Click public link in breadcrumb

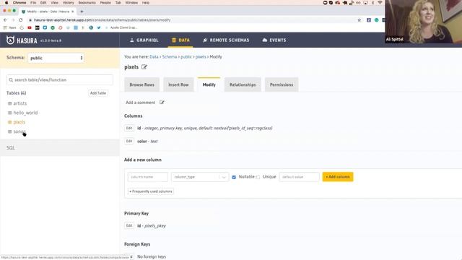coord(186,56)
